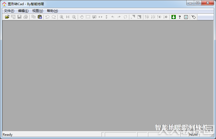
Task: Click the Print icon
Action: tap(26, 17)
